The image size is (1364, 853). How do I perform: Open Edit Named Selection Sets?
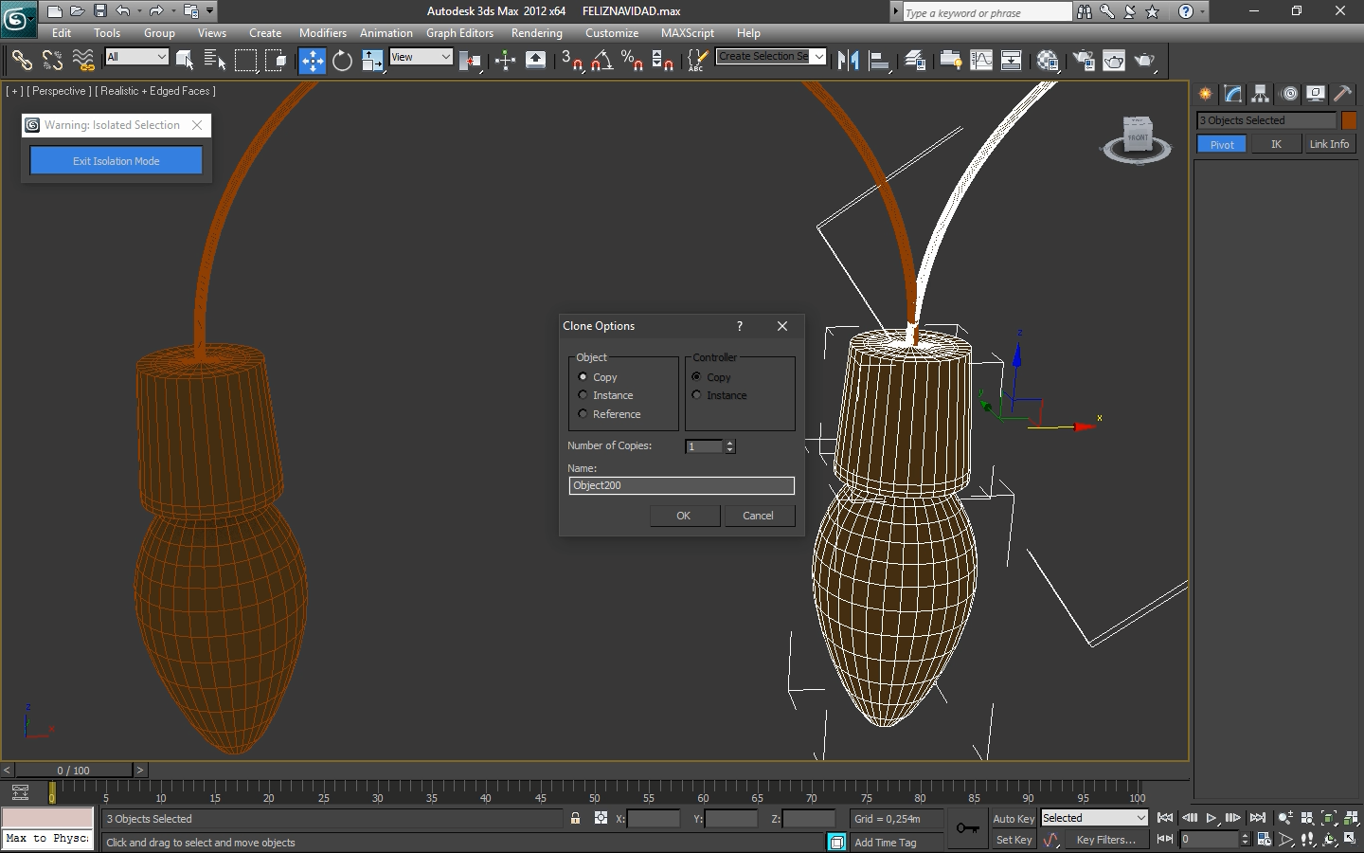click(x=697, y=61)
